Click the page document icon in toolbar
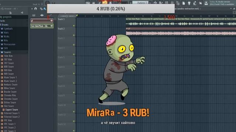This screenshot has height=132, width=236. [184, 3]
